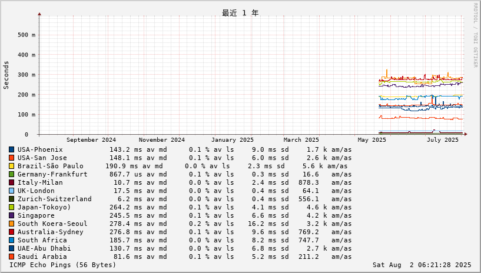This screenshot has width=481, height=273.
Task: Click the 276.8 ms average value
Action: (126, 232)
